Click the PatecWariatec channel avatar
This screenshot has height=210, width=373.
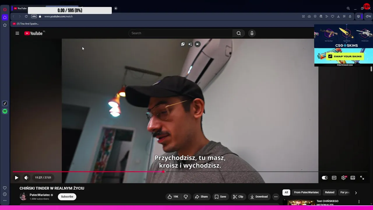(x=23, y=197)
